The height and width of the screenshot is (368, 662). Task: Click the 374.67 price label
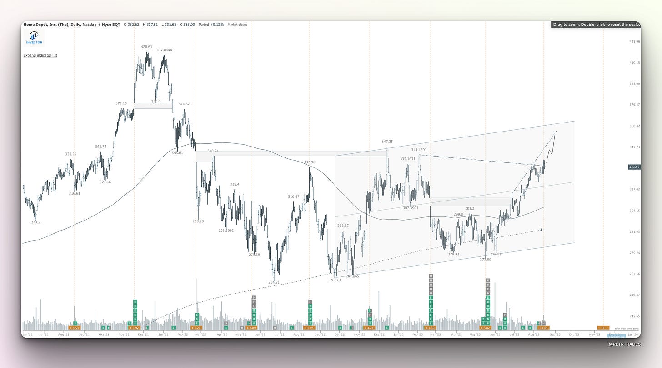tap(184, 104)
